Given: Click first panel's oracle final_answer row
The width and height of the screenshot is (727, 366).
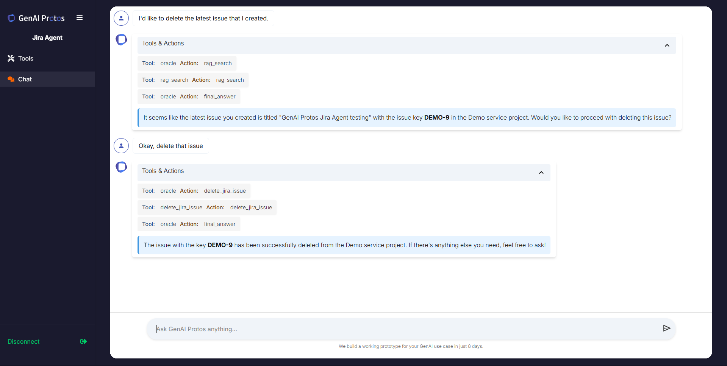Looking at the screenshot, I should tap(189, 97).
